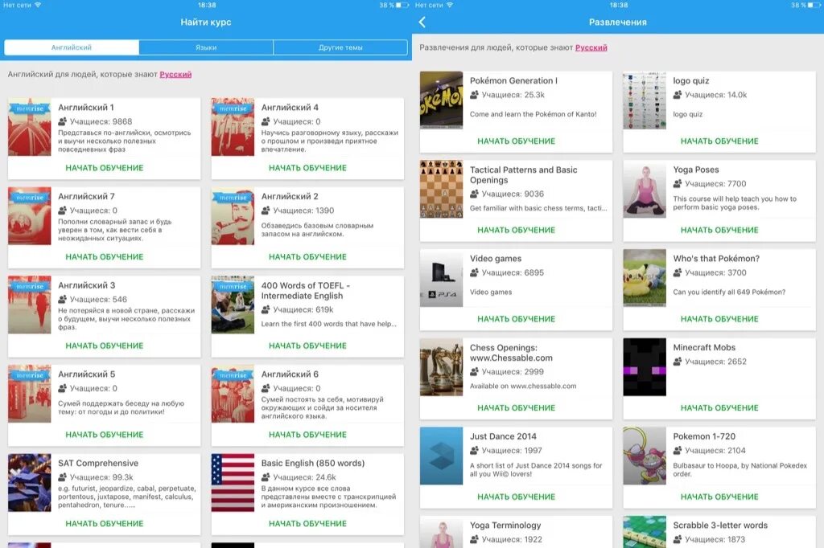Tap the Wi-Fi icon in left status bar
The height and width of the screenshot is (548, 824).
(38, 5)
